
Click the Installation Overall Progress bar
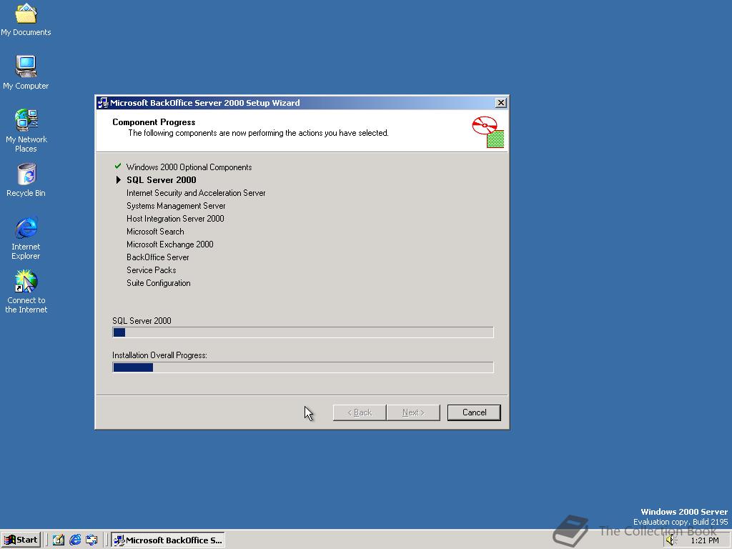click(x=302, y=367)
